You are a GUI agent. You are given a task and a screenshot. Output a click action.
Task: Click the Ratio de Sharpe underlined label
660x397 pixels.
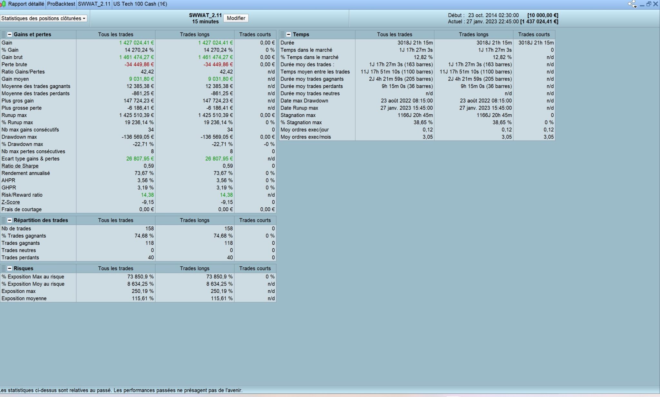tap(20, 166)
